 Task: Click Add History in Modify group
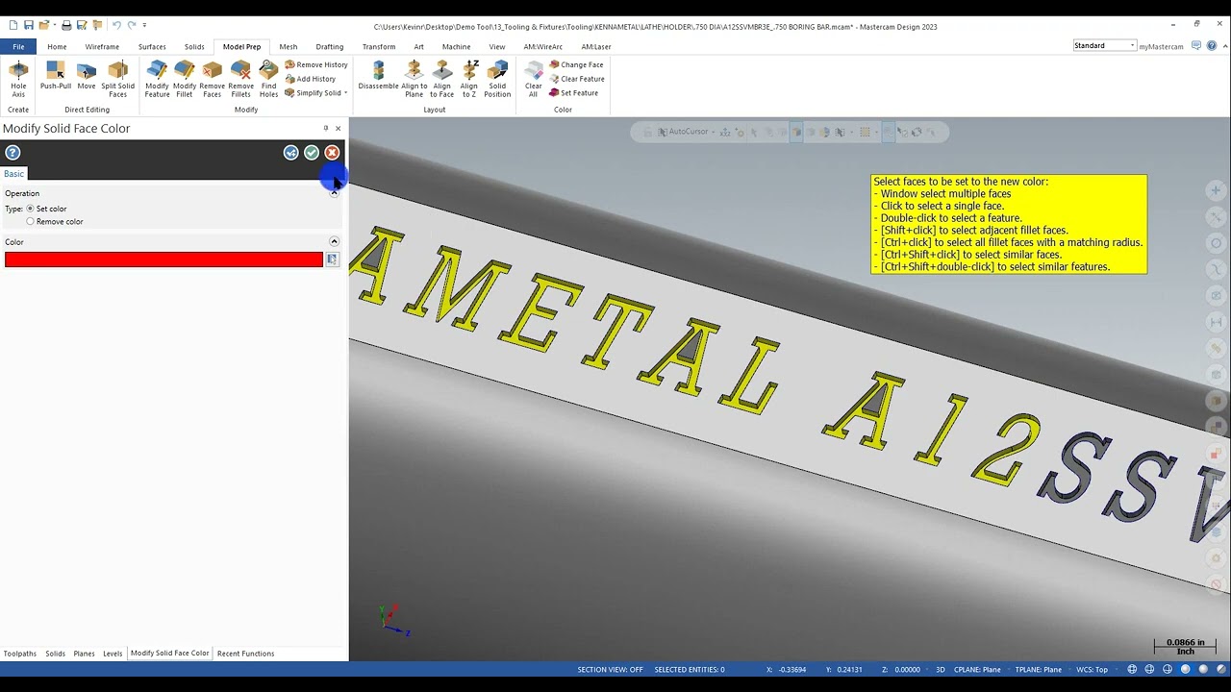311,79
